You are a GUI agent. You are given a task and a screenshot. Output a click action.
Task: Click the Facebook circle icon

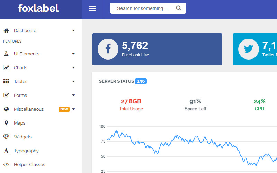[x=108, y=49]
